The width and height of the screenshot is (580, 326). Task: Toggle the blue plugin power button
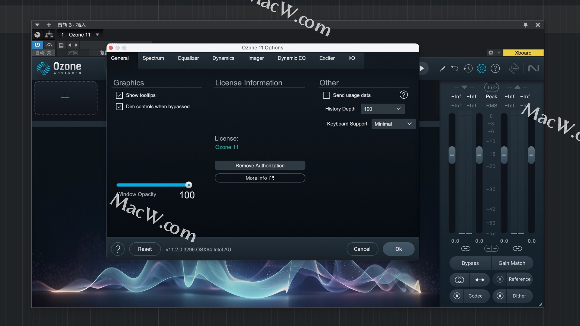click(x=37, y=45)
